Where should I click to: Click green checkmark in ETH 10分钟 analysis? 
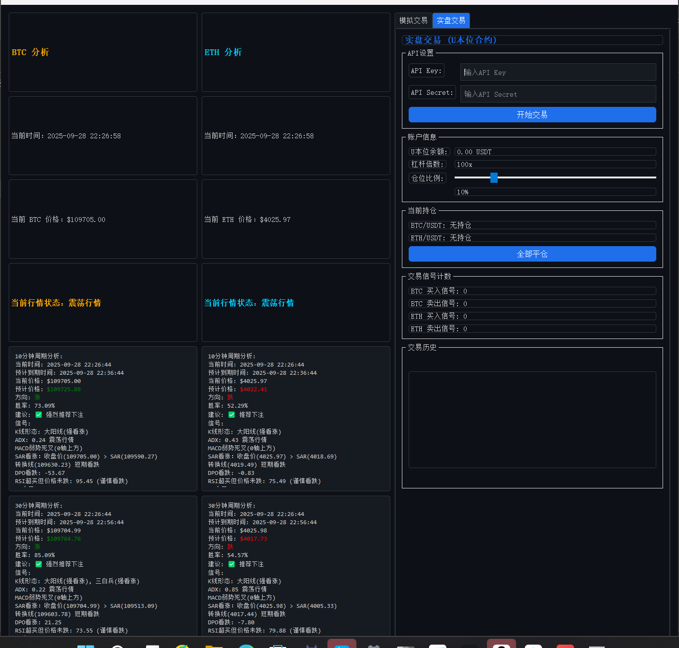pyautogui.click(x=232, y=414)
